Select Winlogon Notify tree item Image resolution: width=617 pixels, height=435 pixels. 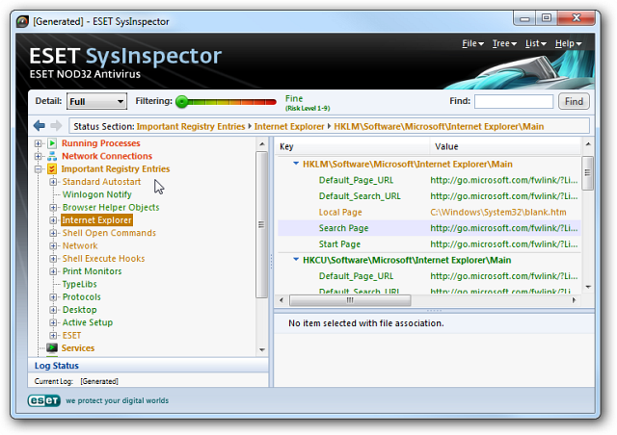click(96, 194)
